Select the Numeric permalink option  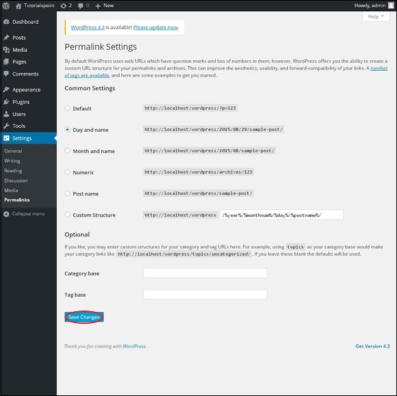click(x=67, y=172)
